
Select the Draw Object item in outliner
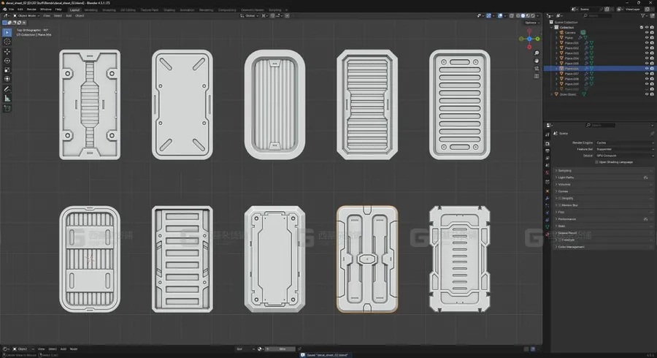(x=568, y=94)
